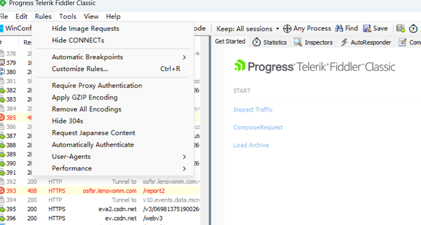421x225 pixels.
Task: Click the Save toolbar icon
Action: [367, 28]
